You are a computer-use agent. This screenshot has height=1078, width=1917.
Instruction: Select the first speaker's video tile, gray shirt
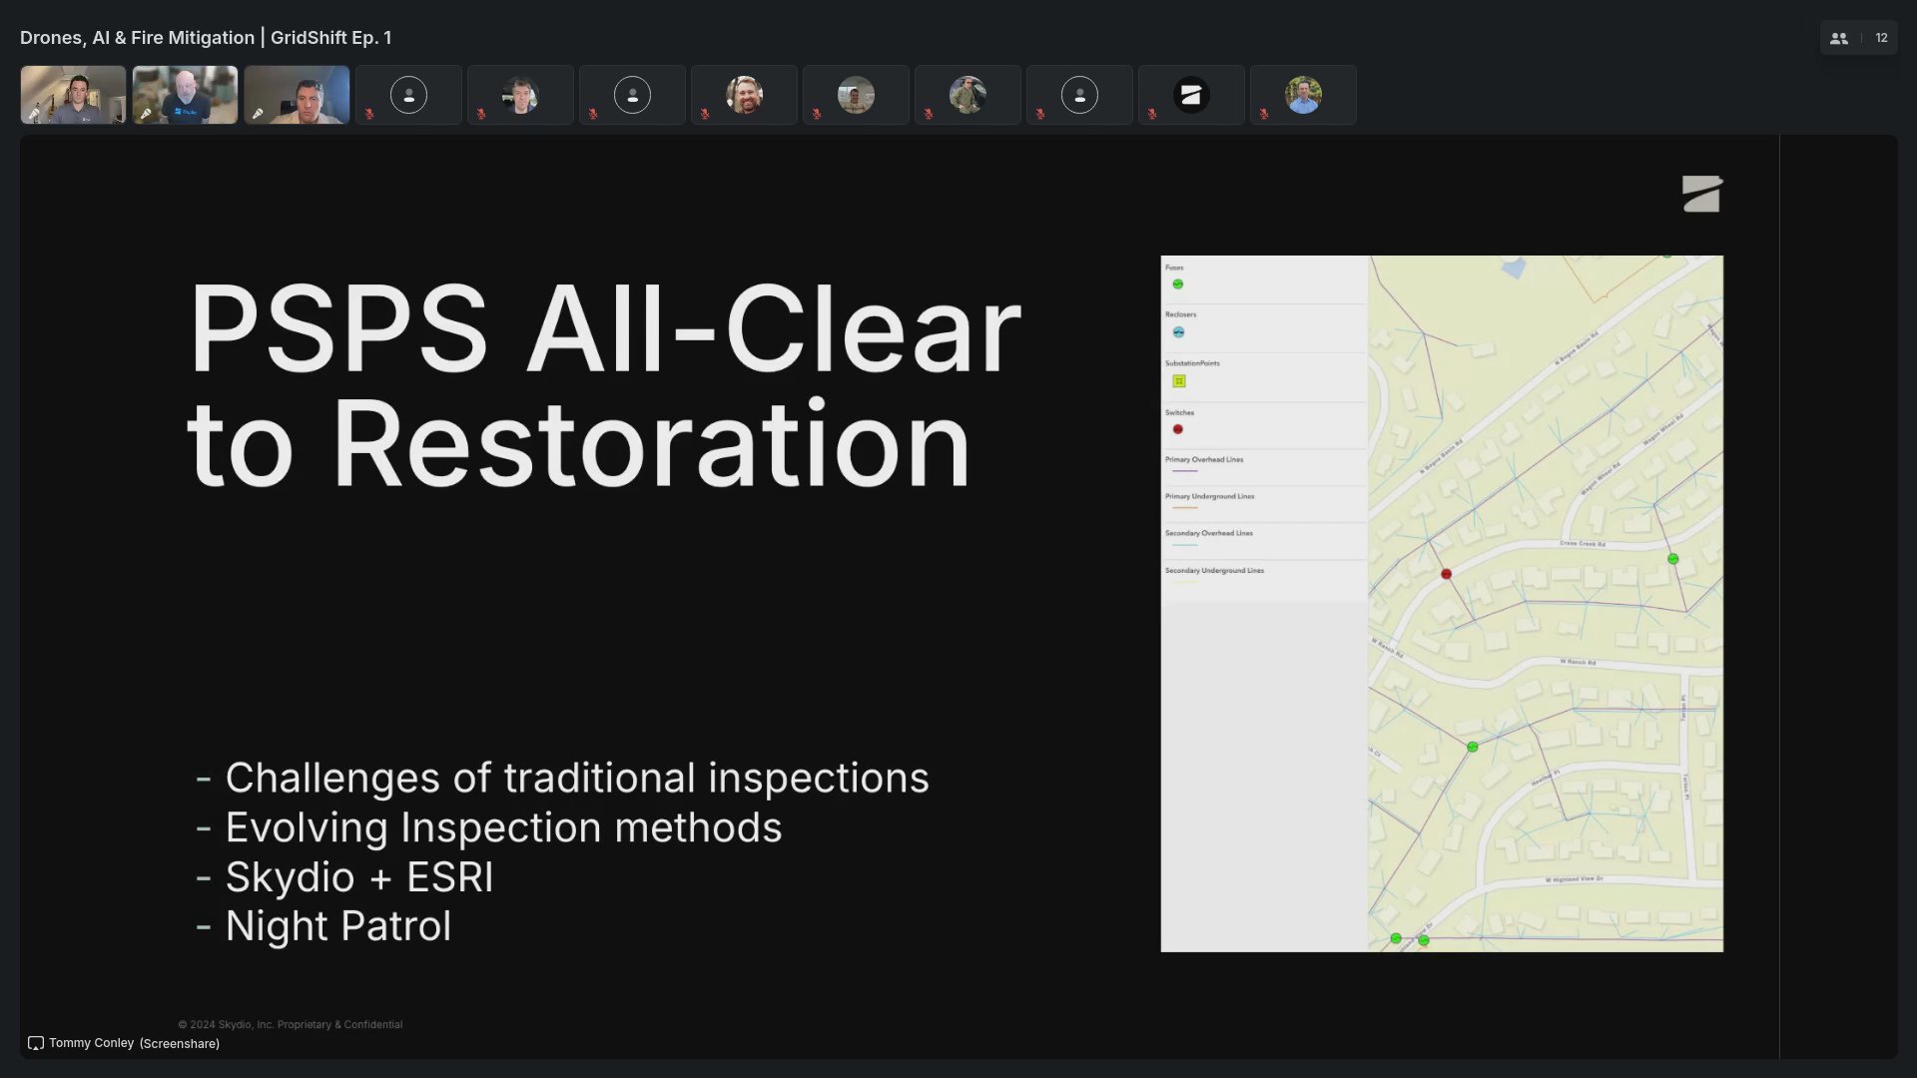[x=73, y=95]
